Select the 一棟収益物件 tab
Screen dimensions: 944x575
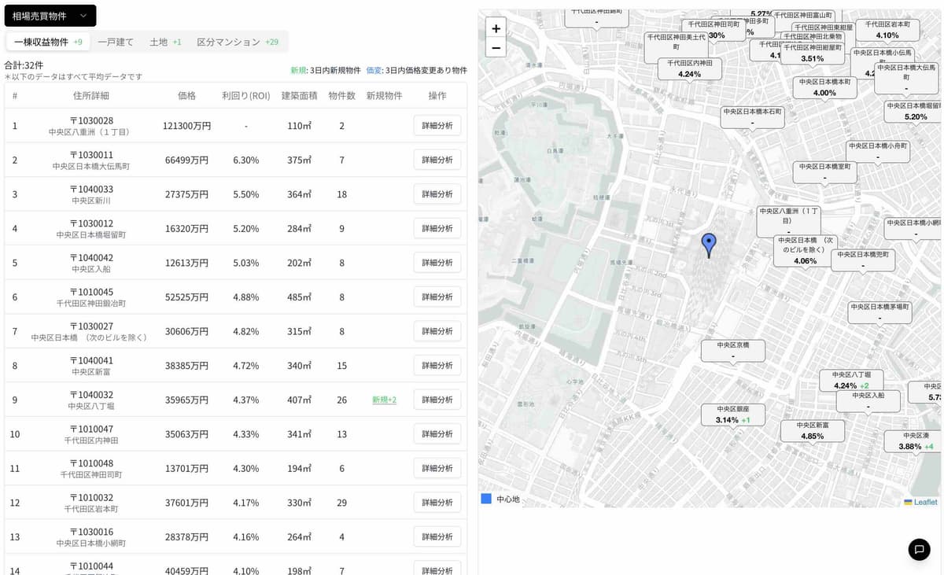[48, 42]
